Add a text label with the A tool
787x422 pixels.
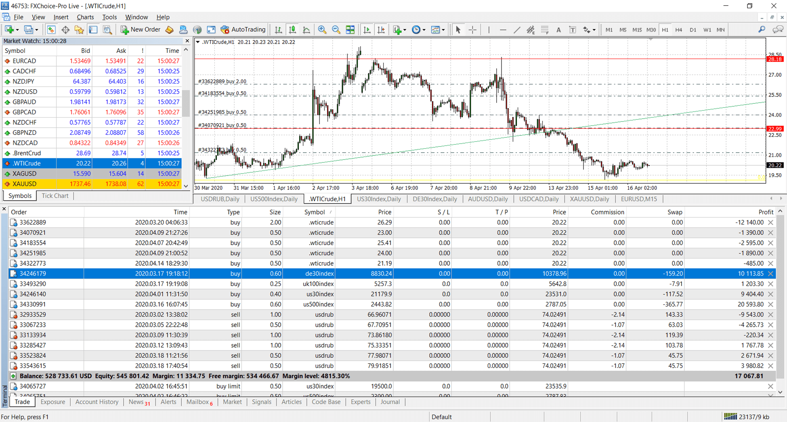coord(558,29)
